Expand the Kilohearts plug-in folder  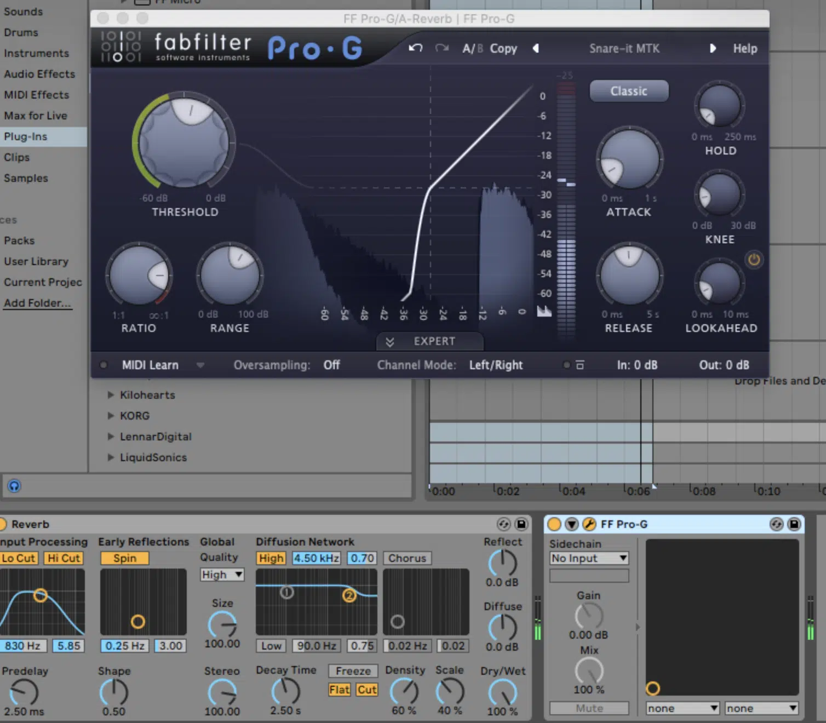click(111, 395)
